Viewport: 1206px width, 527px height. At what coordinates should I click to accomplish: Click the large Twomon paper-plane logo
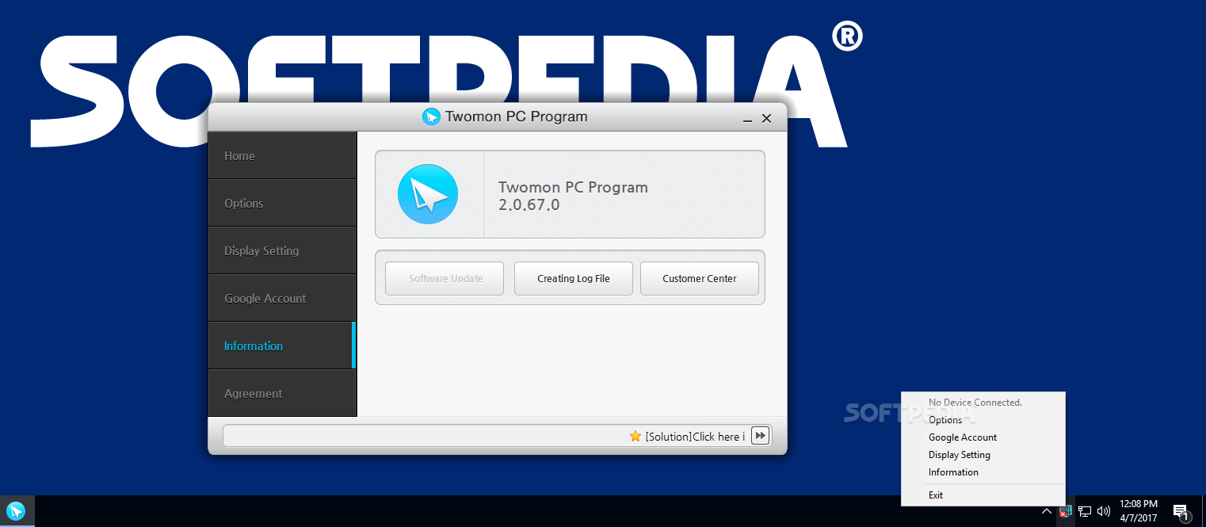(428, 194)
